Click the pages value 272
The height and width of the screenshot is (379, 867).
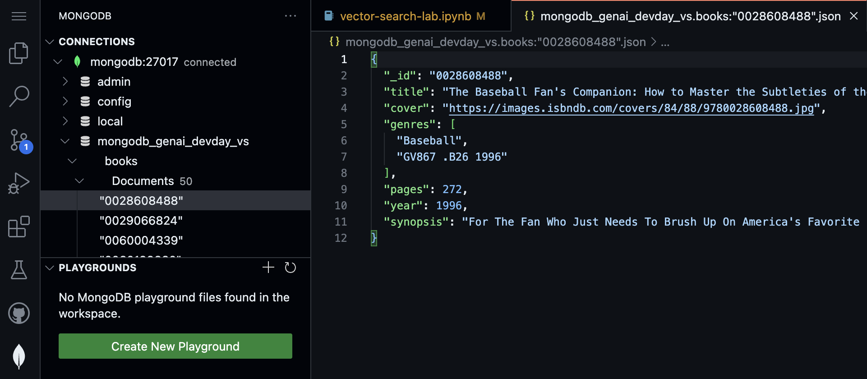pyautogui.click(x=452, y=189)
